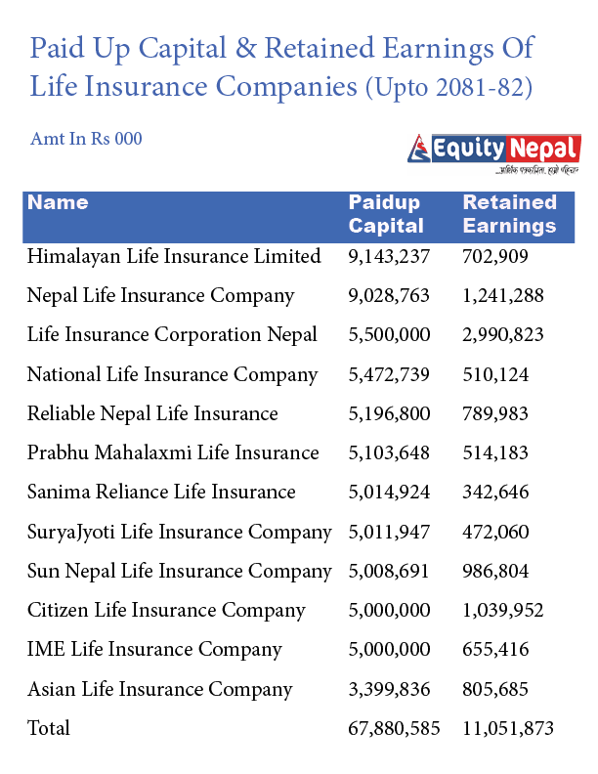Click Life Insurance Corporation Nepal name

click(172, 334)
